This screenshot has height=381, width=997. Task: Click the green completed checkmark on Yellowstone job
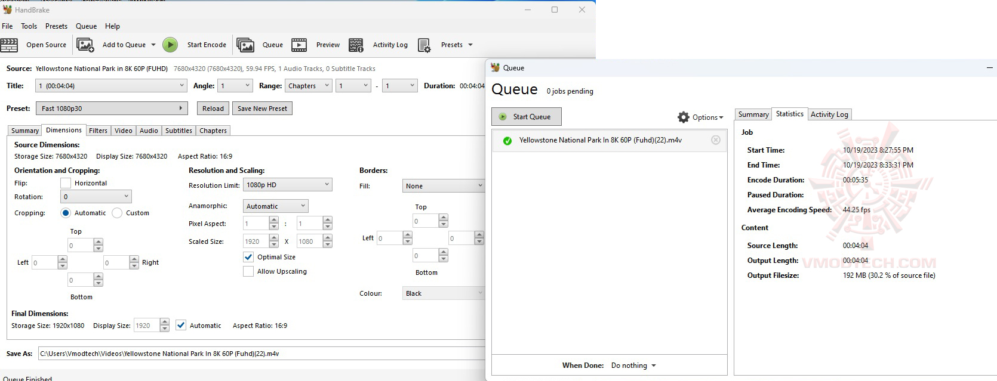(507, 141)
